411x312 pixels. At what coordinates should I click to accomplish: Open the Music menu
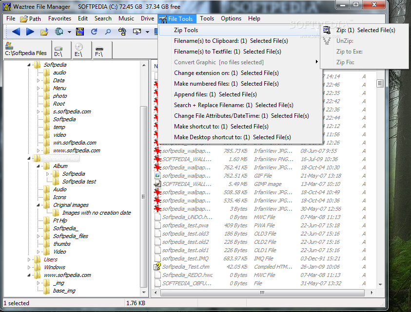point(126,18)
